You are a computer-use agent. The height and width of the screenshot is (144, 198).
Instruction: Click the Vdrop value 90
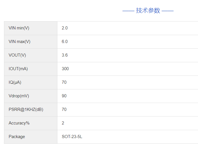(x=64, y=96)
